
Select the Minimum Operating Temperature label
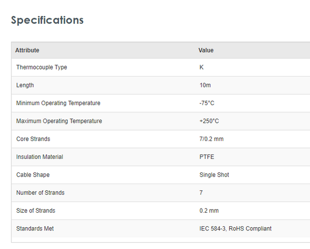coord(58,103)
